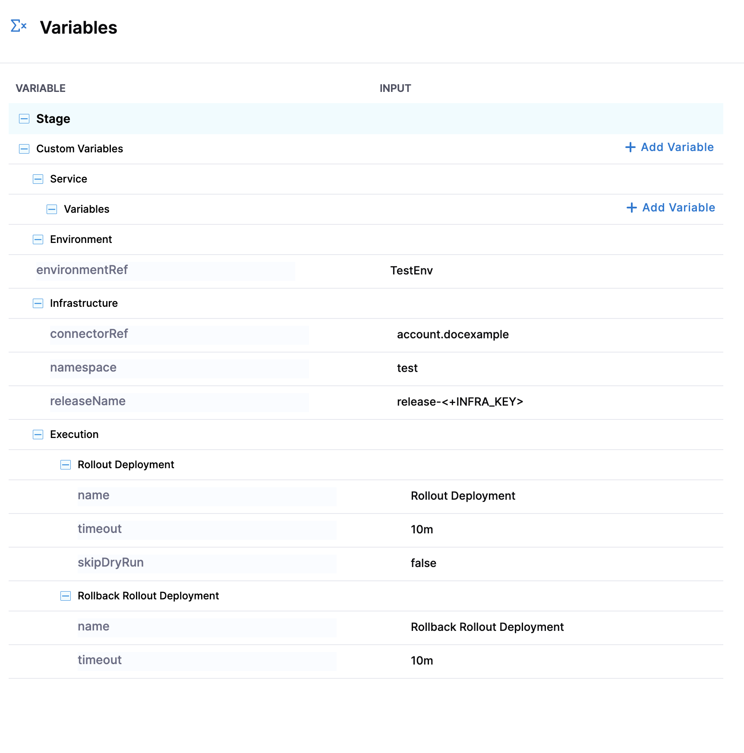744x753 pixels.
Task: Click the Variables sigma icon in header
Action: pos(19,26)
